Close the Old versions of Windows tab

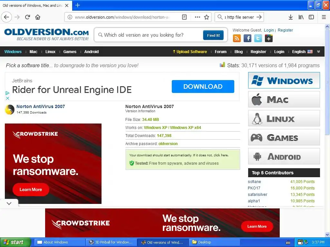tap(67, 5)
